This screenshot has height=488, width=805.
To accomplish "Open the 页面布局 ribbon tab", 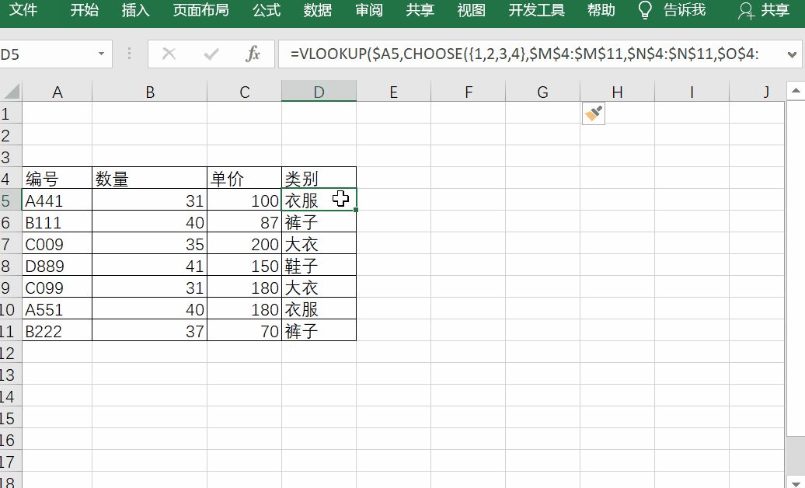I will [x=200, y=10].
